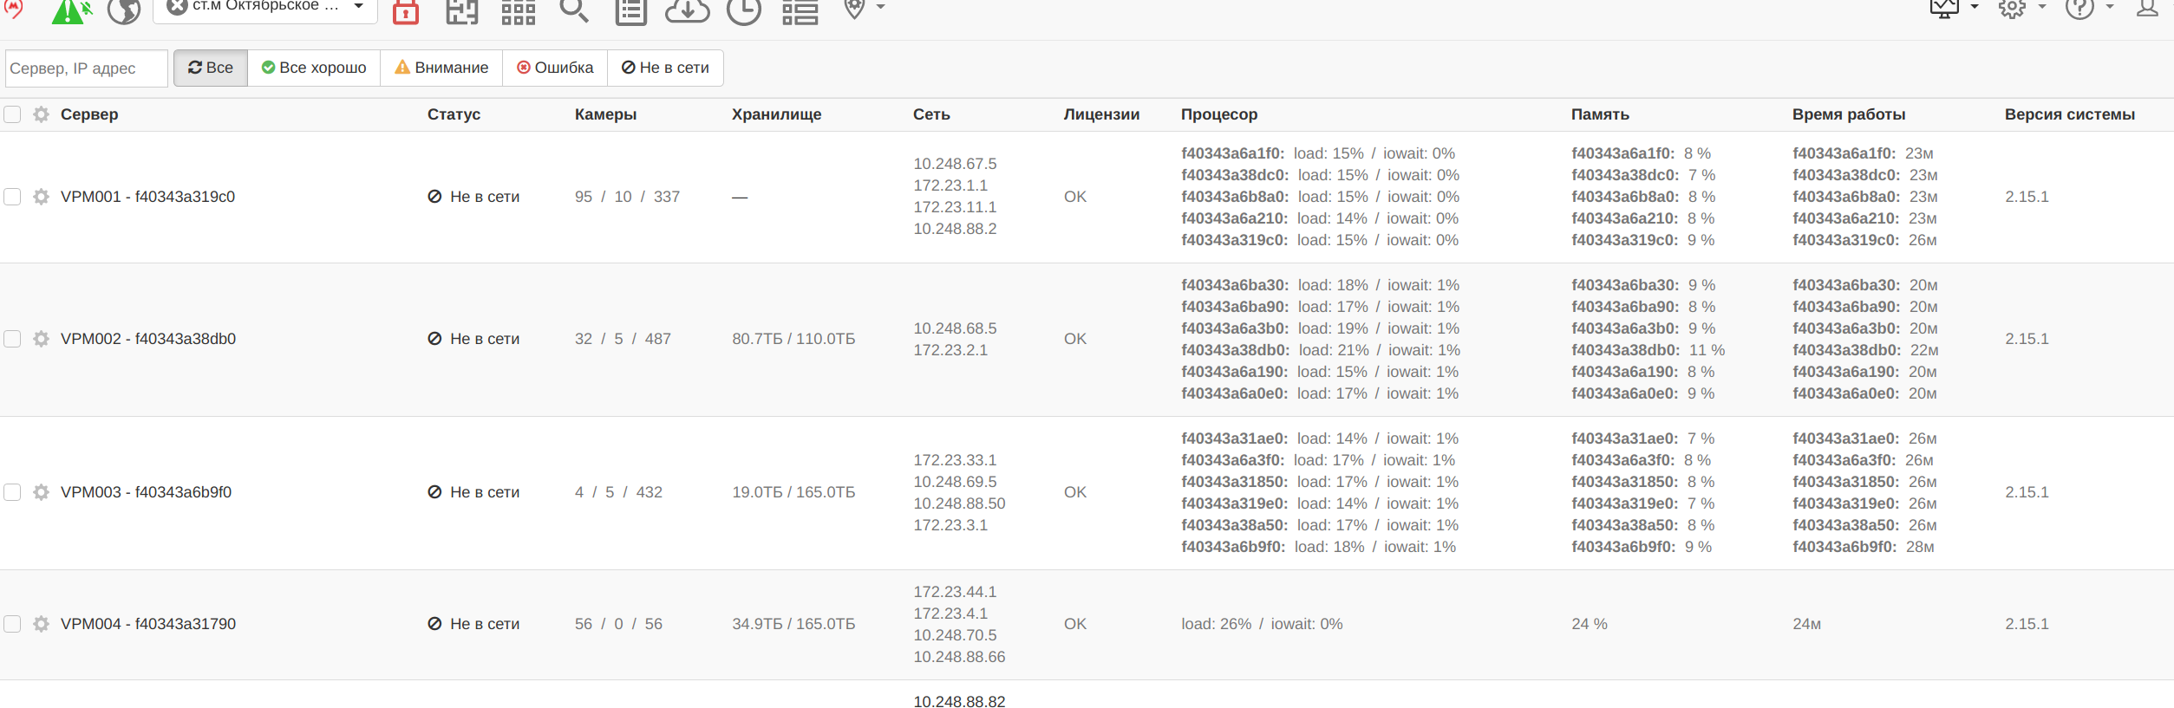The image size is (2174, 708).
Task: Click the uptime entry 'f40343a6b9f0: 28м'
Action: [1864, 547]
